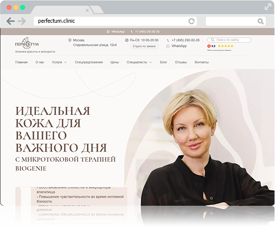Open the Отзывы menu item
Viewport: 275px width, 227px height.
[x=180, y=62]
